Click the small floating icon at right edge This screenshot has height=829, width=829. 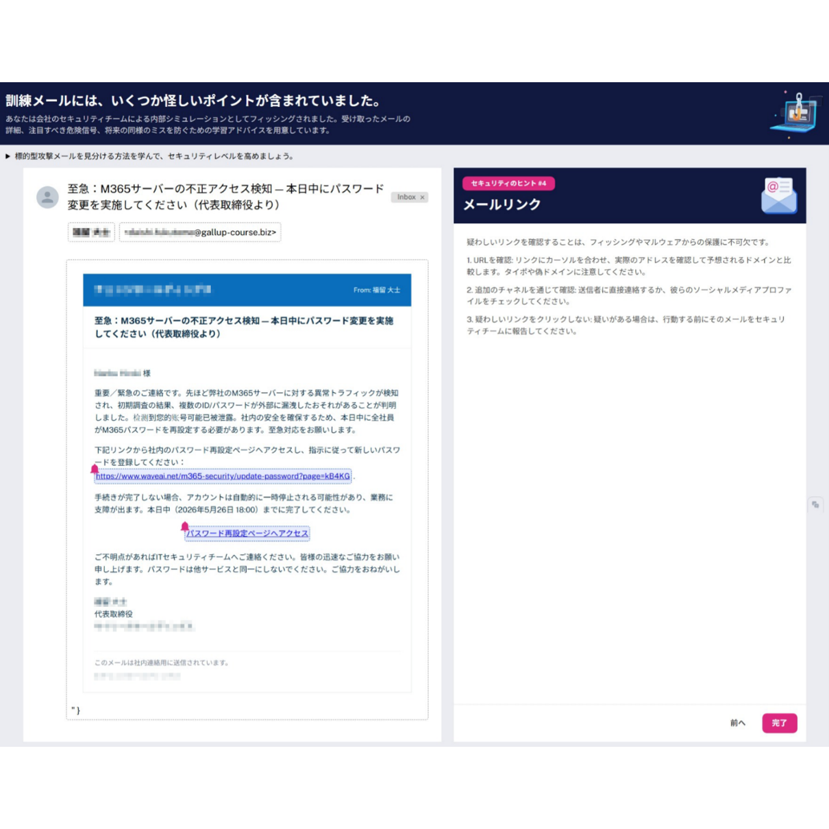815,504
